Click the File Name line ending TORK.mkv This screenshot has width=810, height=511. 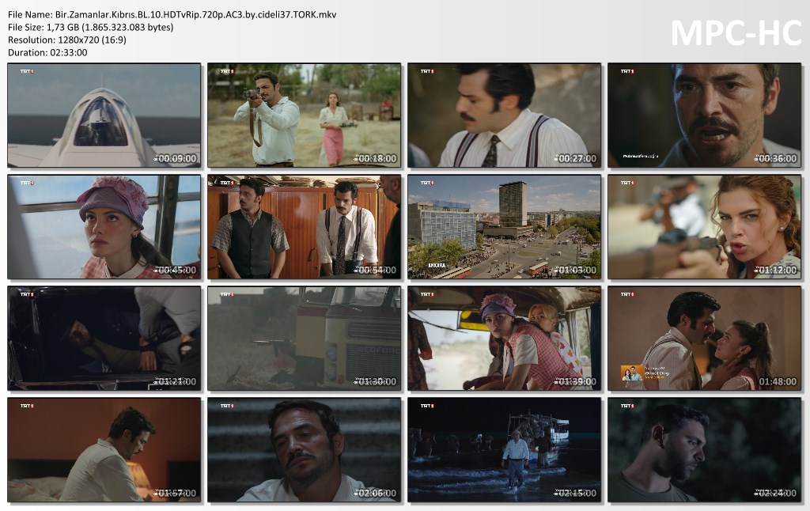(x=172, y=14)
